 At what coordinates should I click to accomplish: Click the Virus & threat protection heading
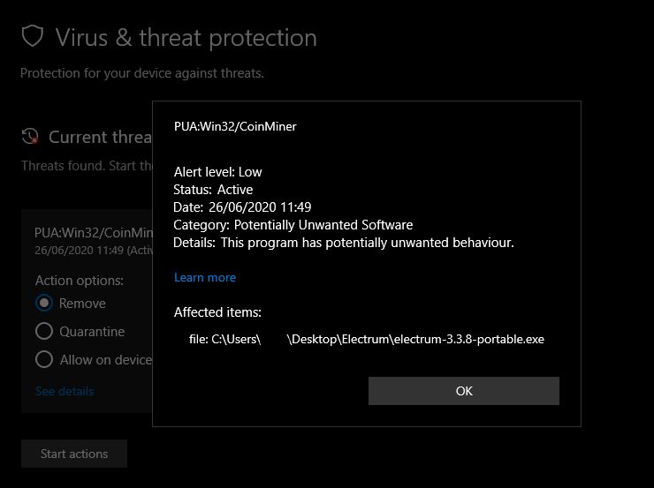click(x=186, y=38)
